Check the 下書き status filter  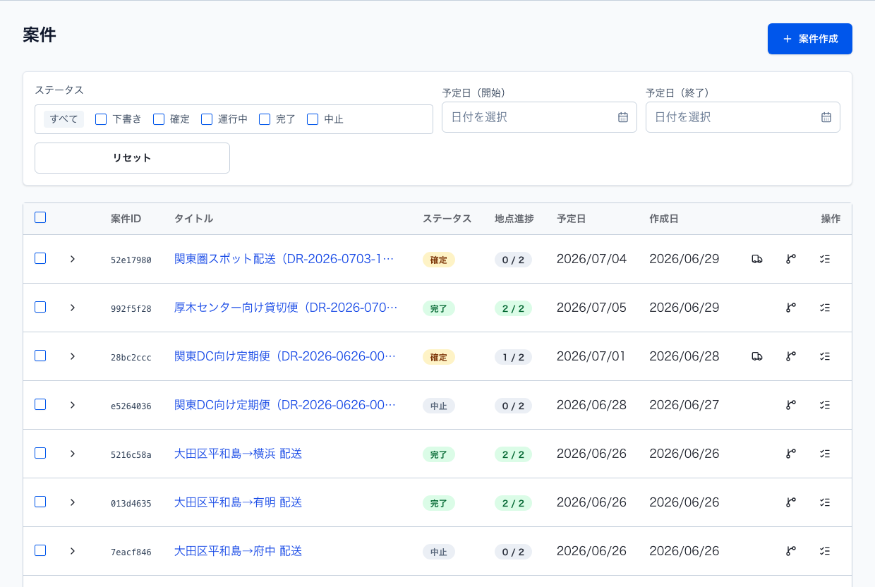(101, 119)
